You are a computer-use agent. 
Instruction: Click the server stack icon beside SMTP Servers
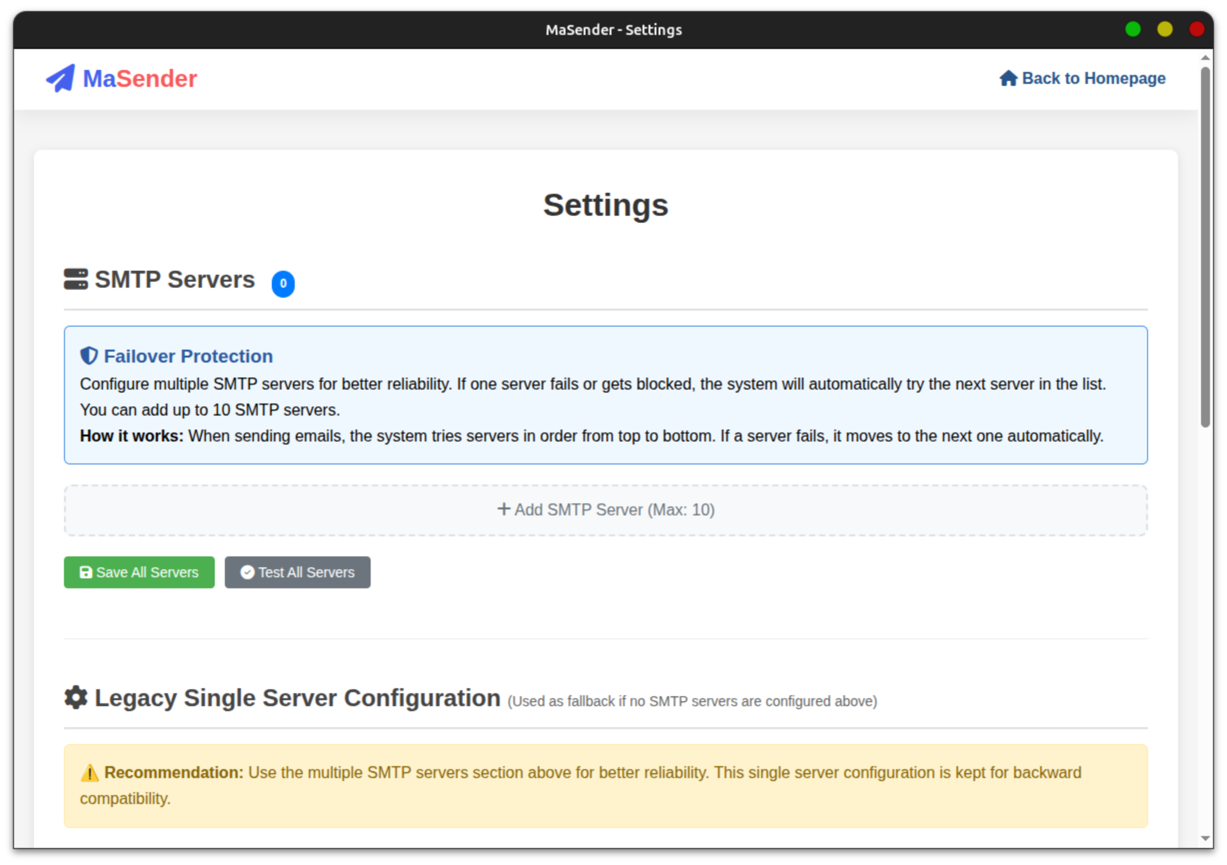coord(76,280)
